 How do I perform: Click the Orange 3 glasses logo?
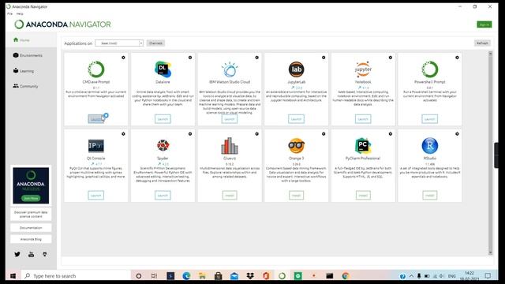click(297, 145)
